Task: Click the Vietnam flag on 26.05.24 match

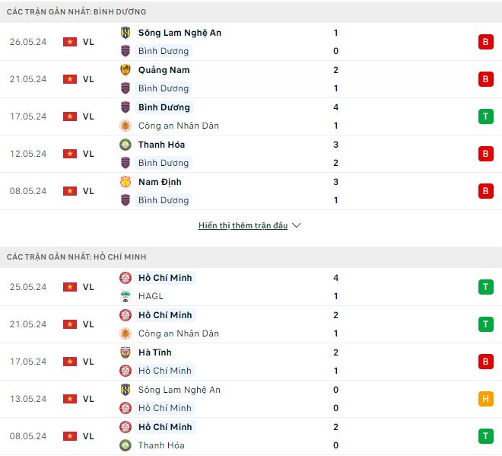Action: pos(70,42)
